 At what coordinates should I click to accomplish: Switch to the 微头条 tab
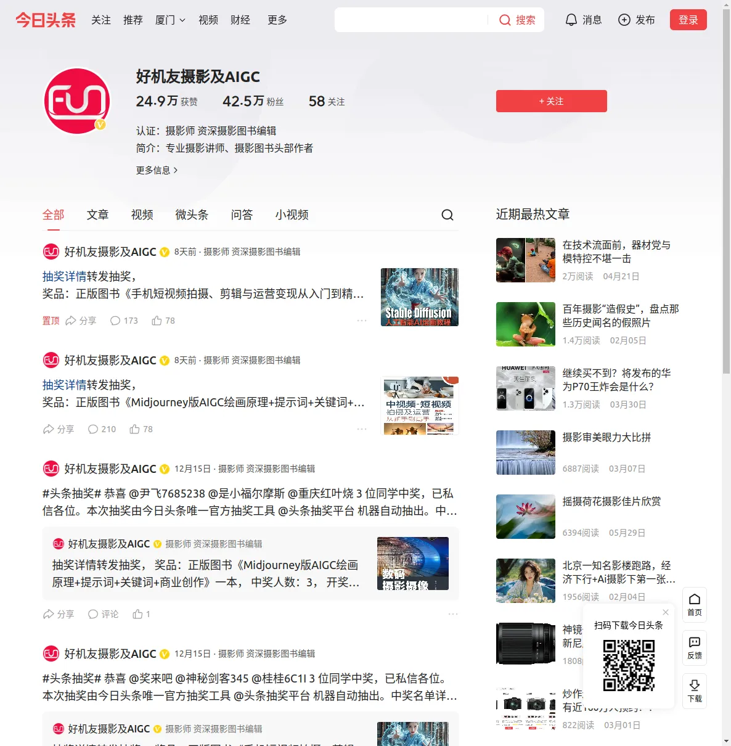point(192,215)
